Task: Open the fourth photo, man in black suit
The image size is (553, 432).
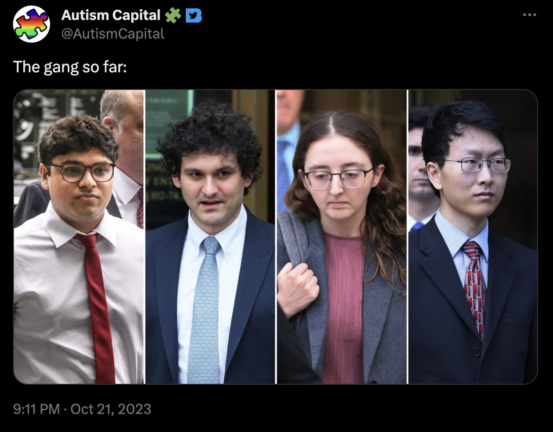Action: coord(473,237)
